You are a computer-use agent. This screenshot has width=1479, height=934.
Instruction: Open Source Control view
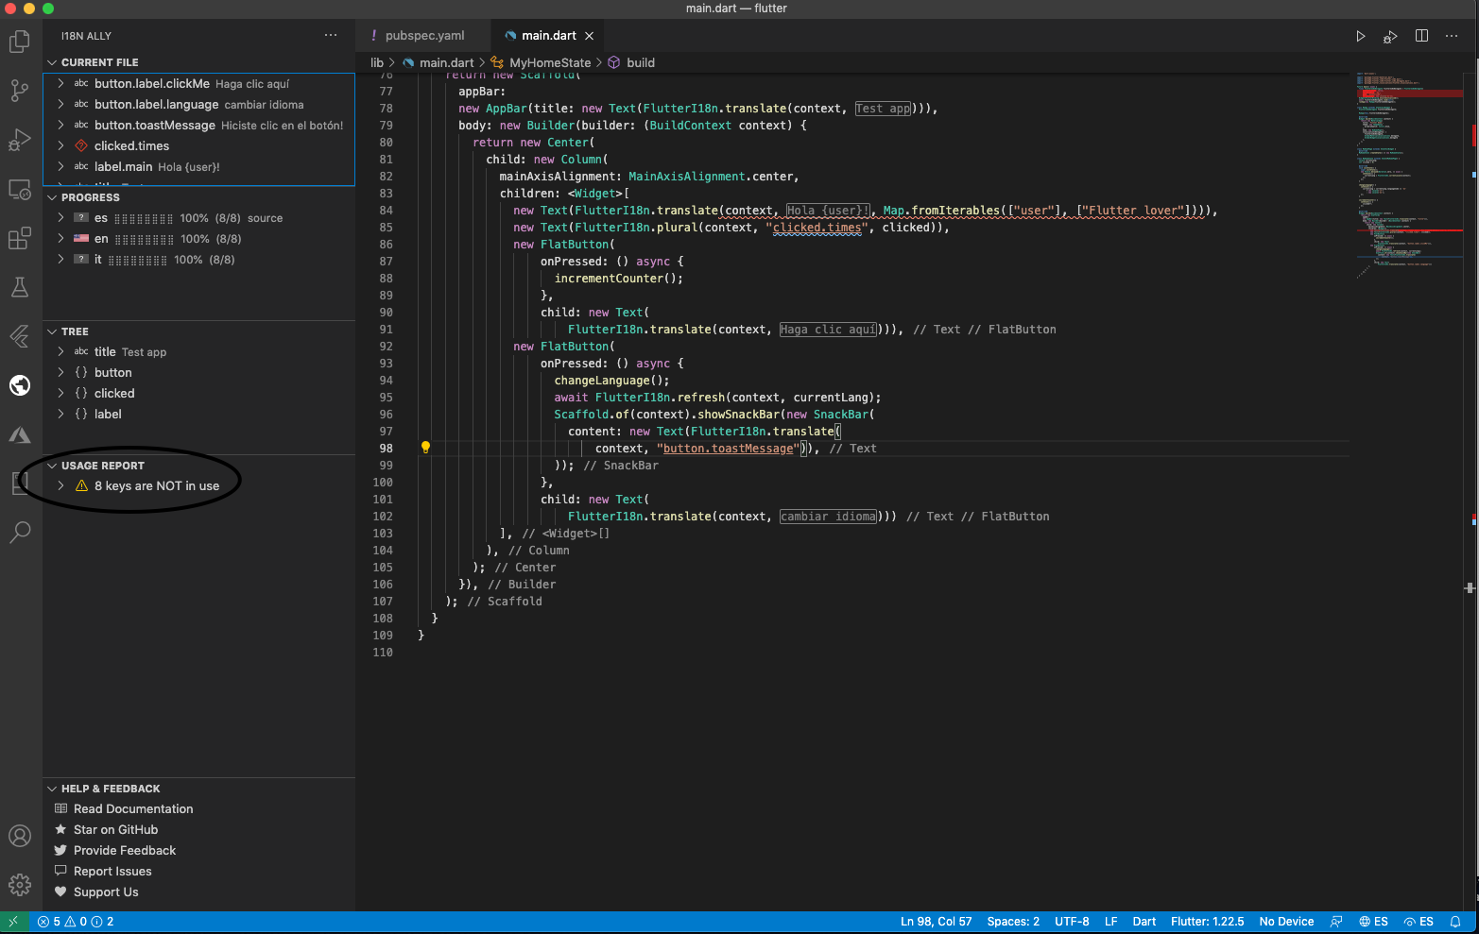pos(20,91)
